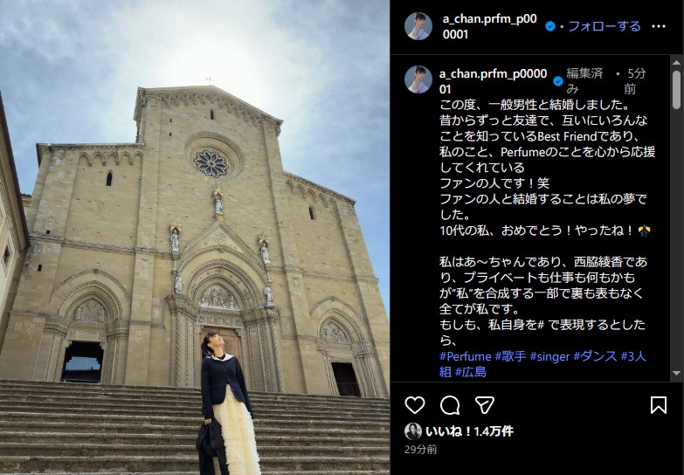The height and width of the screenshot is (475, 684).
Task: Click scrollbar down arrow in caption panel
Action: point(676,374)
